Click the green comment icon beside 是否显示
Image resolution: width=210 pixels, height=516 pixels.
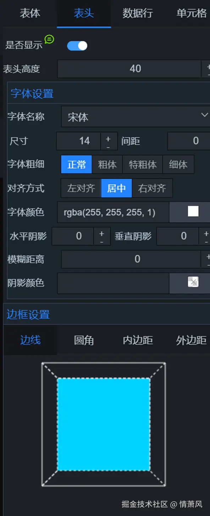pyautogui.click(x=49, y=39)
